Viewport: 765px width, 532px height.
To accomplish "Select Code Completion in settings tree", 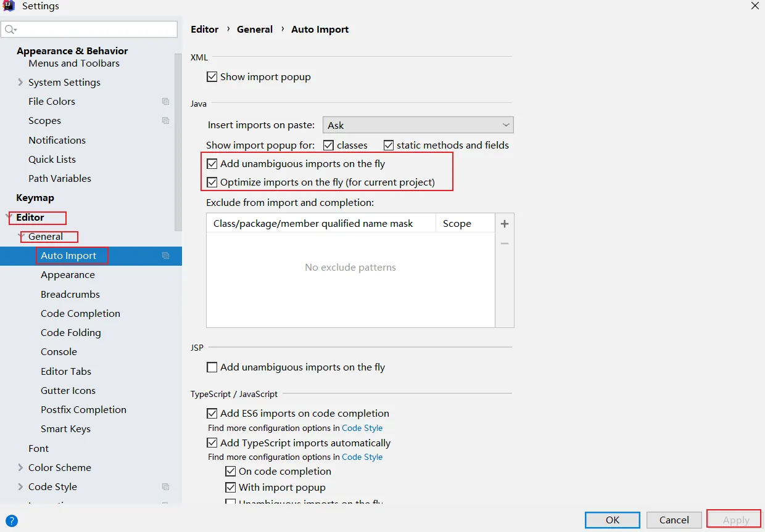I will (80, 314).
